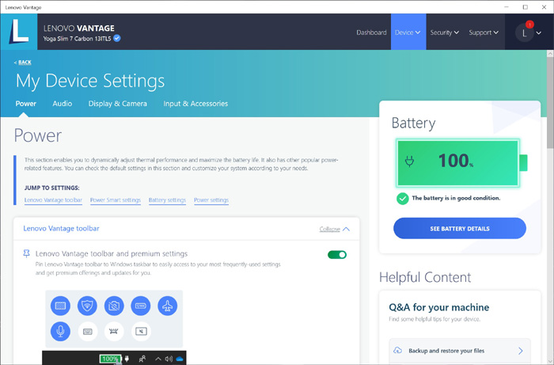Image resolution: width=554 pixels, height=365 pixels.
Task: Open the user profile avatar
Action: coord(524,33)
